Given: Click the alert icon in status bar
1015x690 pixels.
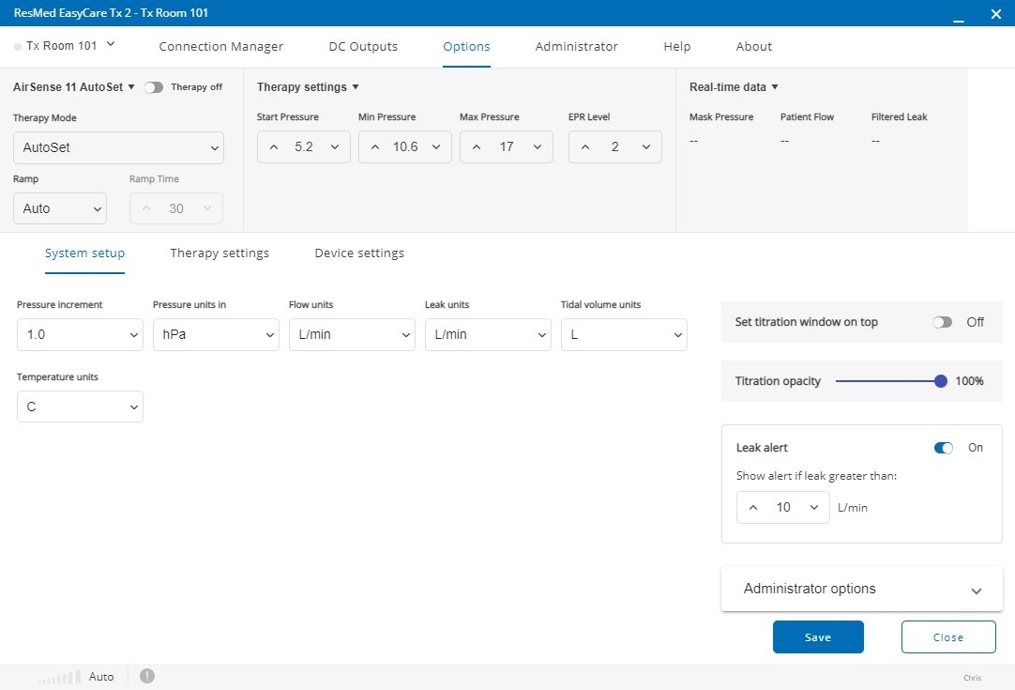Looking at the screenshot, I should [x=147, y=676].
